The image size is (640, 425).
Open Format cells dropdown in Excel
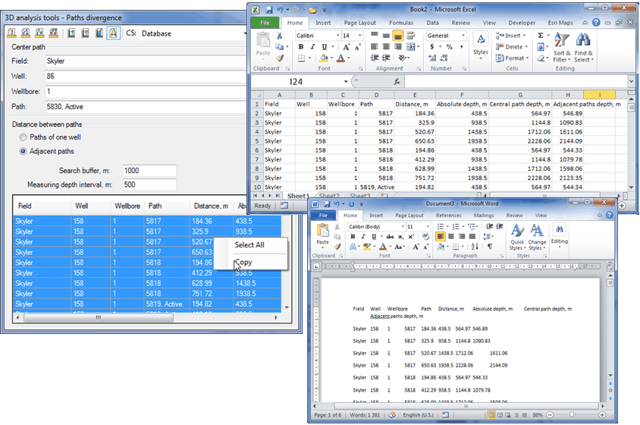pos(513,58)
